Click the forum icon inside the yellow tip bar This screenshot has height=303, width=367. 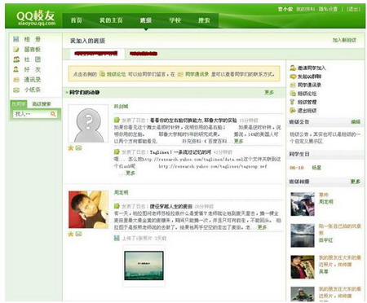(x=102, y=73)
